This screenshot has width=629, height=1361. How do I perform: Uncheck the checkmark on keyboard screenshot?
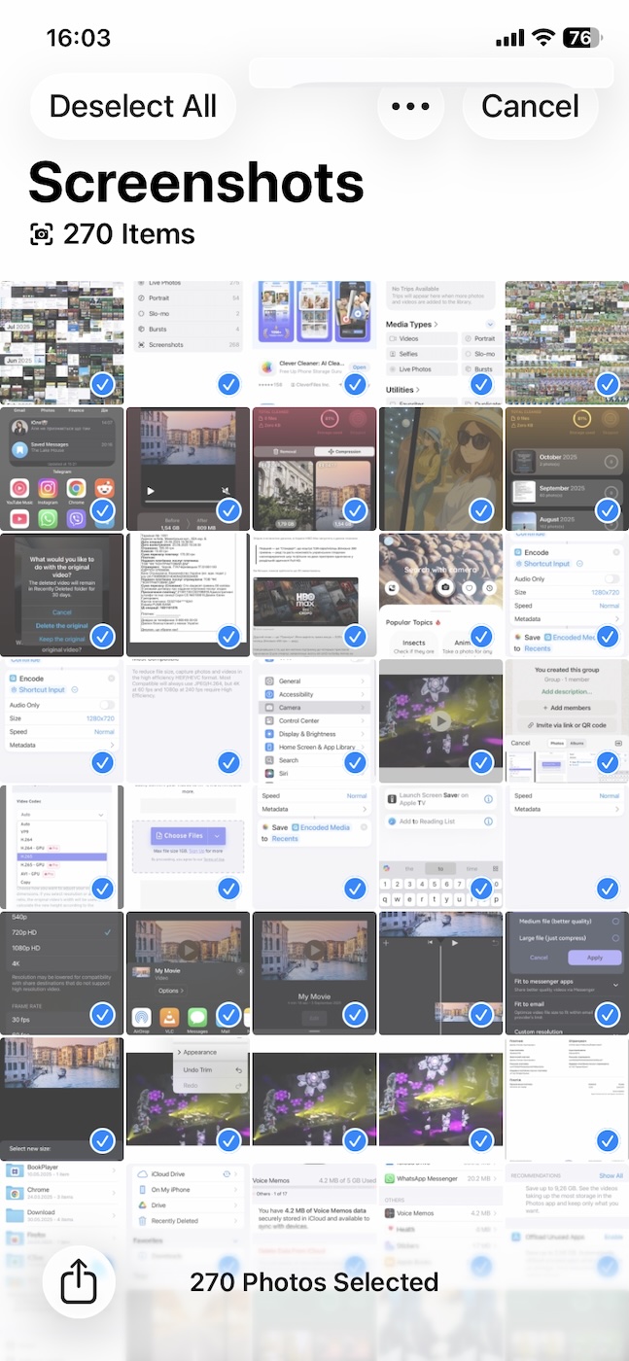coord(481,889)
